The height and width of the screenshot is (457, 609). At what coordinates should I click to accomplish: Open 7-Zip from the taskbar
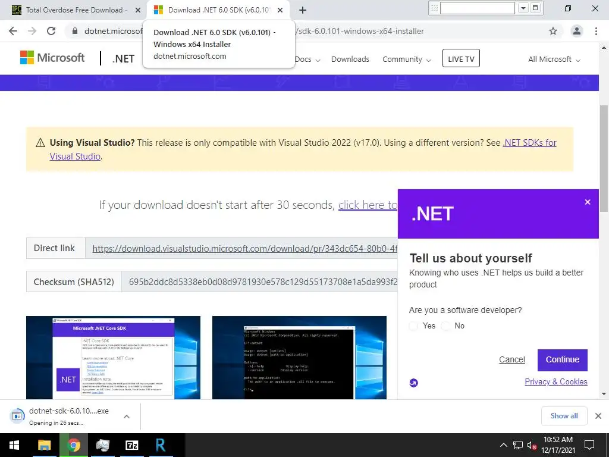point(132,445)
